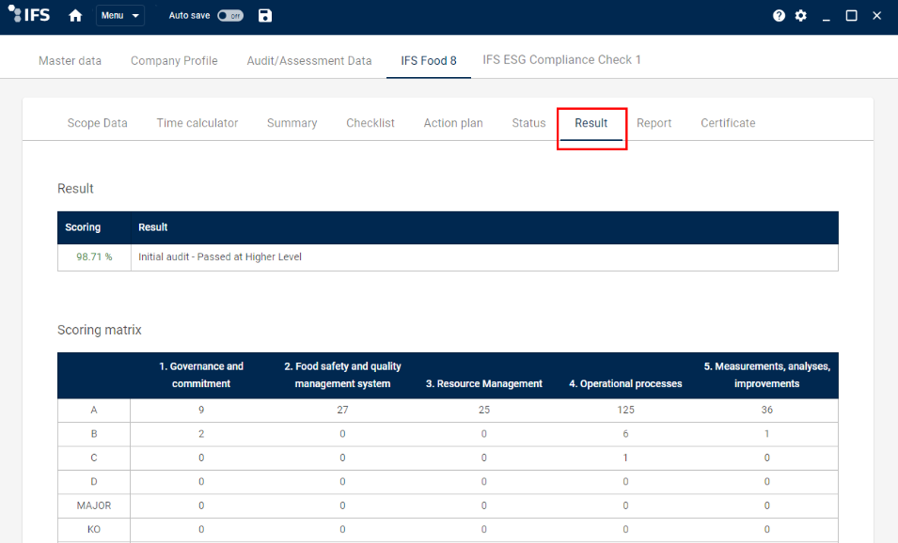This screenshot has width=898, height=543.
Task: Open the Menu dropdown
Action: [119, 15]
